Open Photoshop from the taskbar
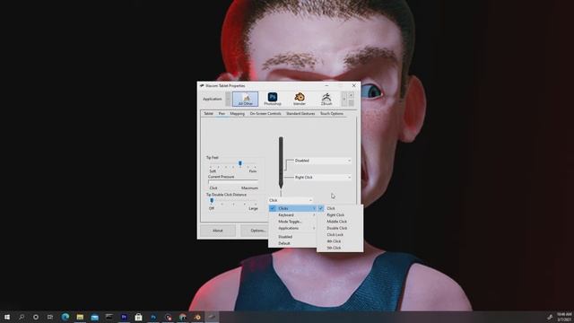This screenshot has width=574, height=323. pyautogui.click(x=153, y=317)
